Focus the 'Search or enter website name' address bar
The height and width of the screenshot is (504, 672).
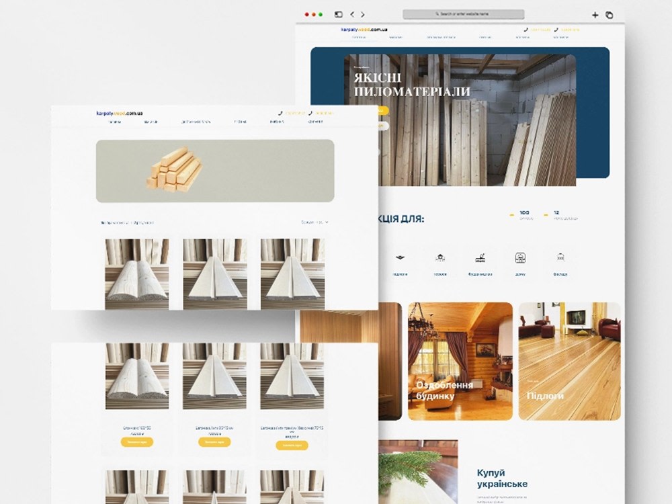pyautogui.click(x=463, y=14)
